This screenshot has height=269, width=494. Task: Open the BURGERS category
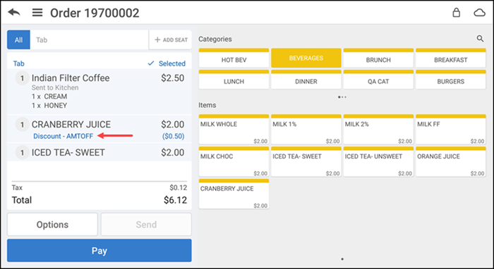(x=451, y=80)
